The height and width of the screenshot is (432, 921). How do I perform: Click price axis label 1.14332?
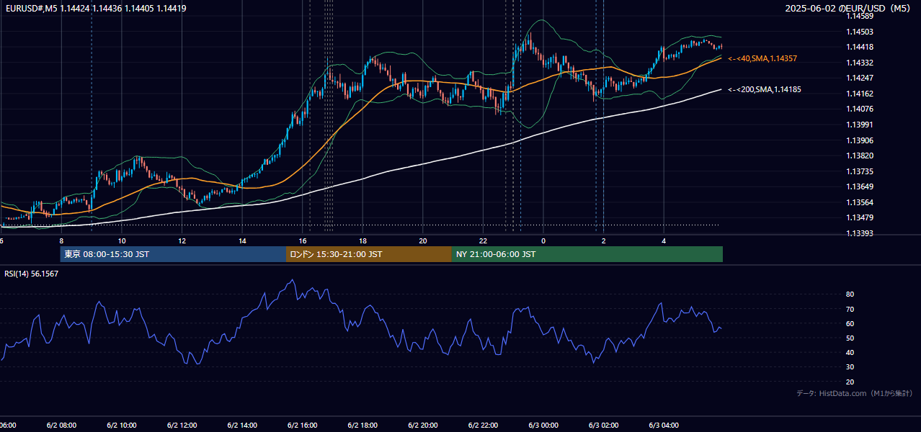point(859,63)
